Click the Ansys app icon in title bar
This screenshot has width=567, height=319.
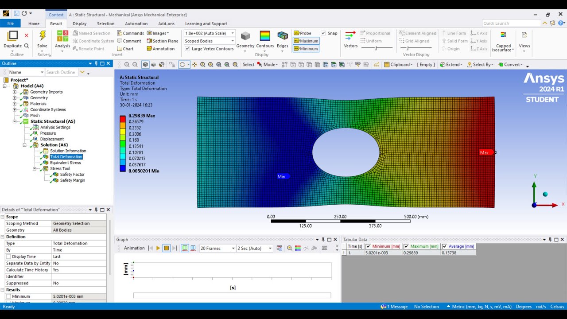pos(6,14)
